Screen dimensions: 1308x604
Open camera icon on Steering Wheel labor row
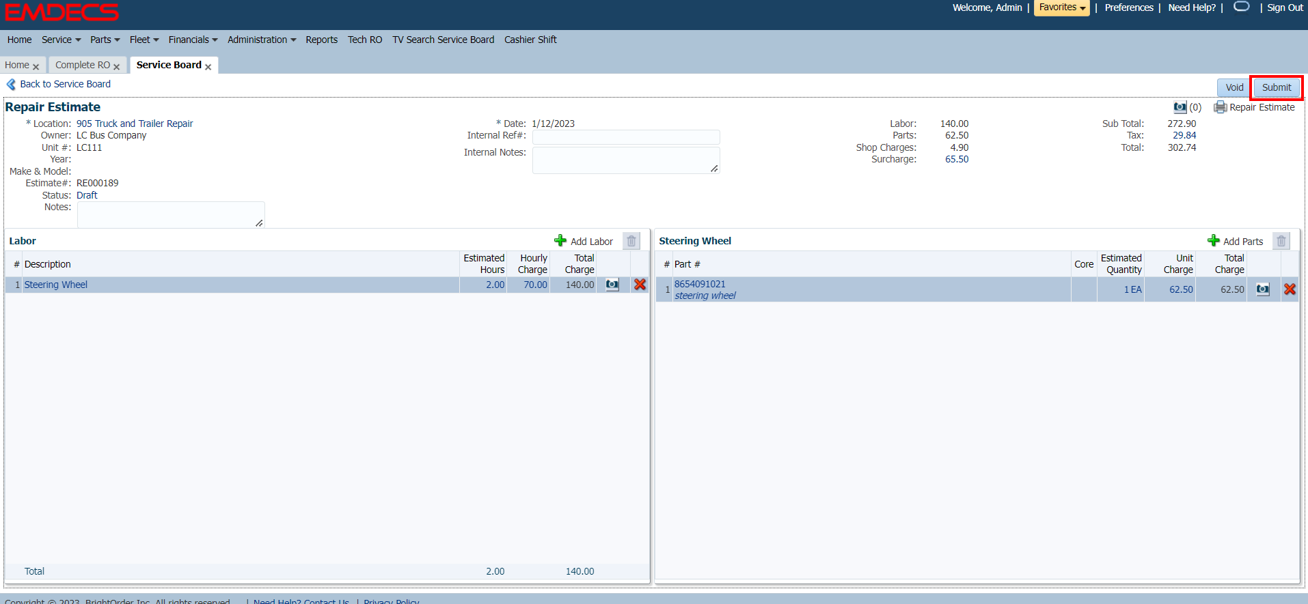[612, 285]
